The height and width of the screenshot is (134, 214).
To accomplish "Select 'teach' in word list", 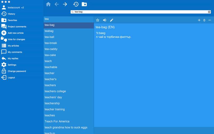I will (x=69, y=61).
